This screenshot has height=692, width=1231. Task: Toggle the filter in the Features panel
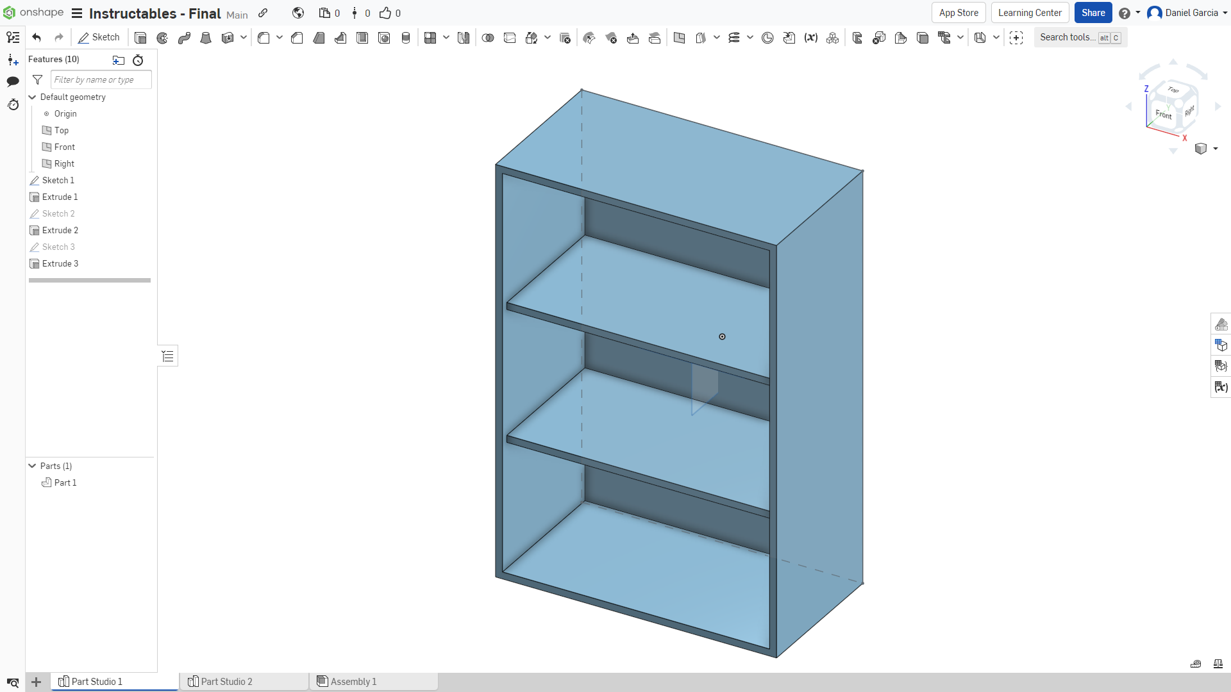(x=37, y=79)
